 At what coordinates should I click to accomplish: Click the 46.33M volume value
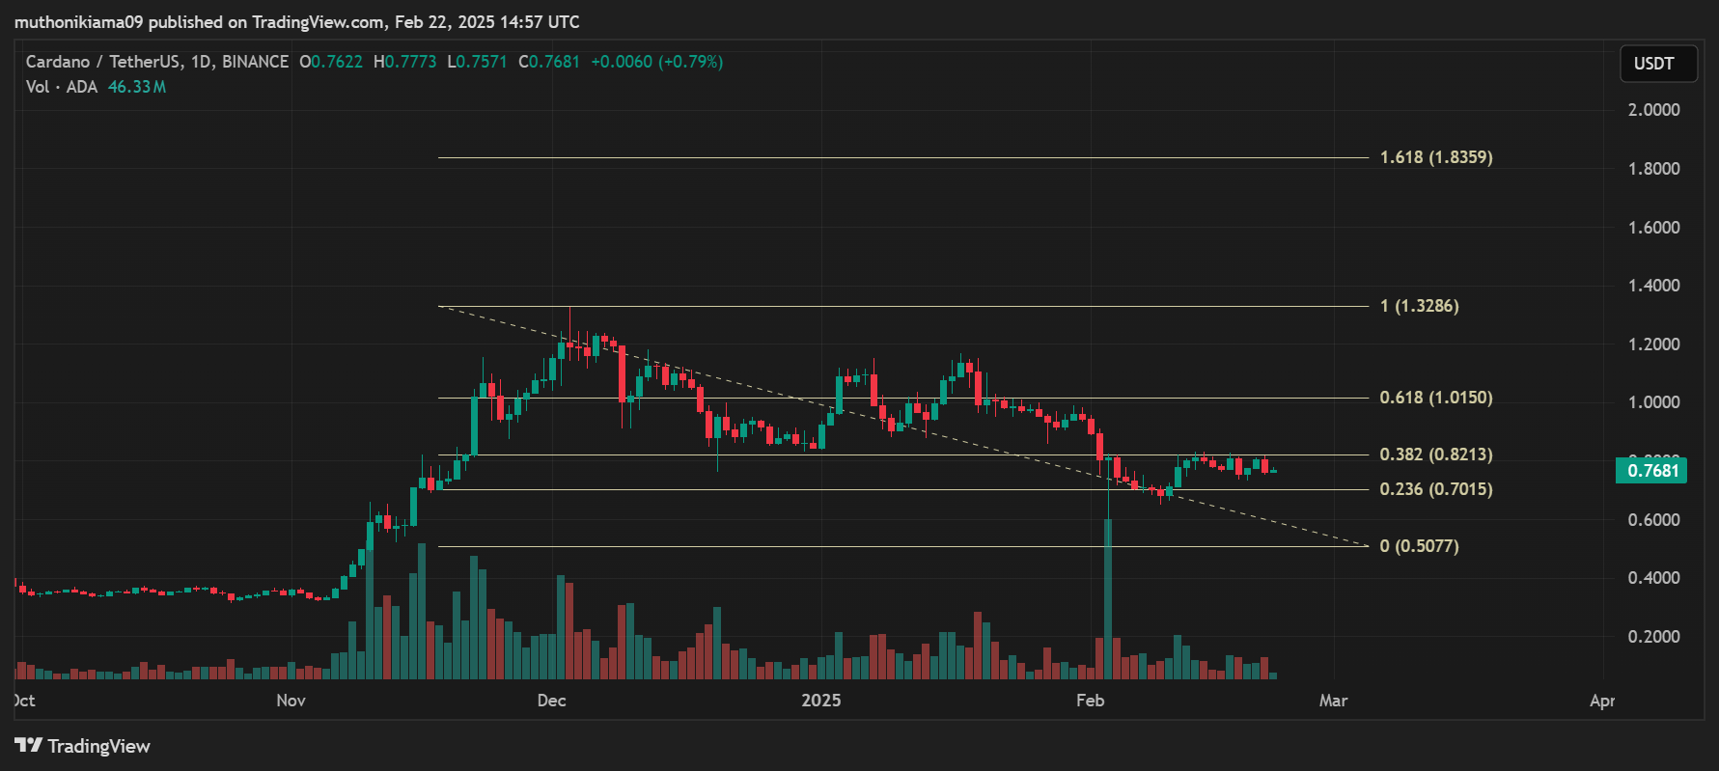tap(137, 87)
